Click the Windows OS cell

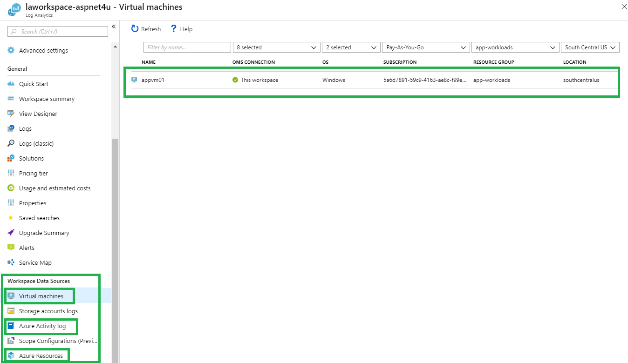click(334, 80)
